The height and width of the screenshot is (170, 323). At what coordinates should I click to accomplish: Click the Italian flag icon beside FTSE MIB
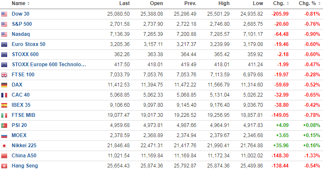pos(4,115)
